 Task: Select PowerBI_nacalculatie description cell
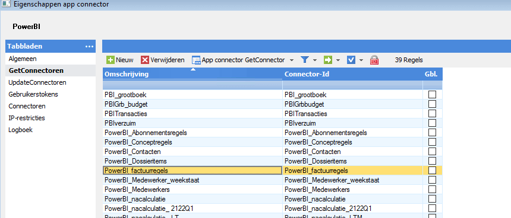tap(193, 198)
